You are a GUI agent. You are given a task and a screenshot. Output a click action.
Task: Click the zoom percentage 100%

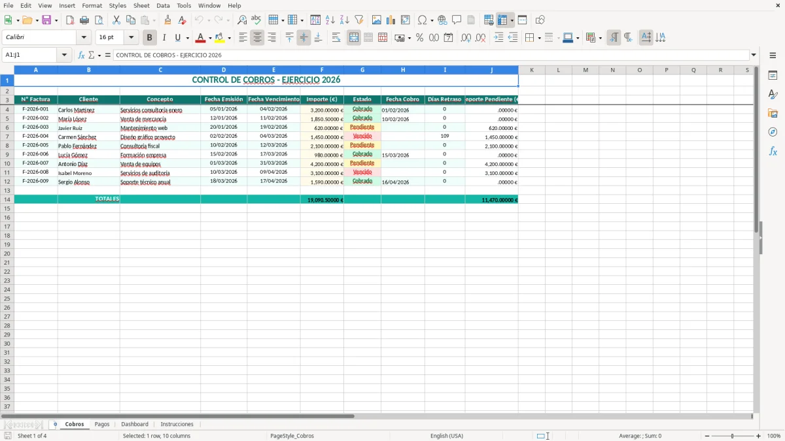(774, 436)
